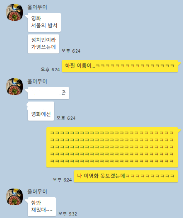Select the yellow bubble '나 이영화 못보겠는데'
This screenshot has height=218, width=183.
pyautogui.click(x=126, y=177)
